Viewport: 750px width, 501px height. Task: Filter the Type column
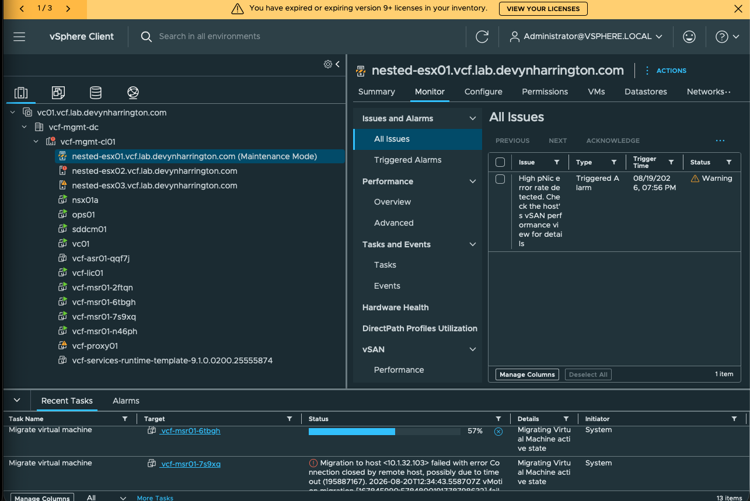pos(614,162)
